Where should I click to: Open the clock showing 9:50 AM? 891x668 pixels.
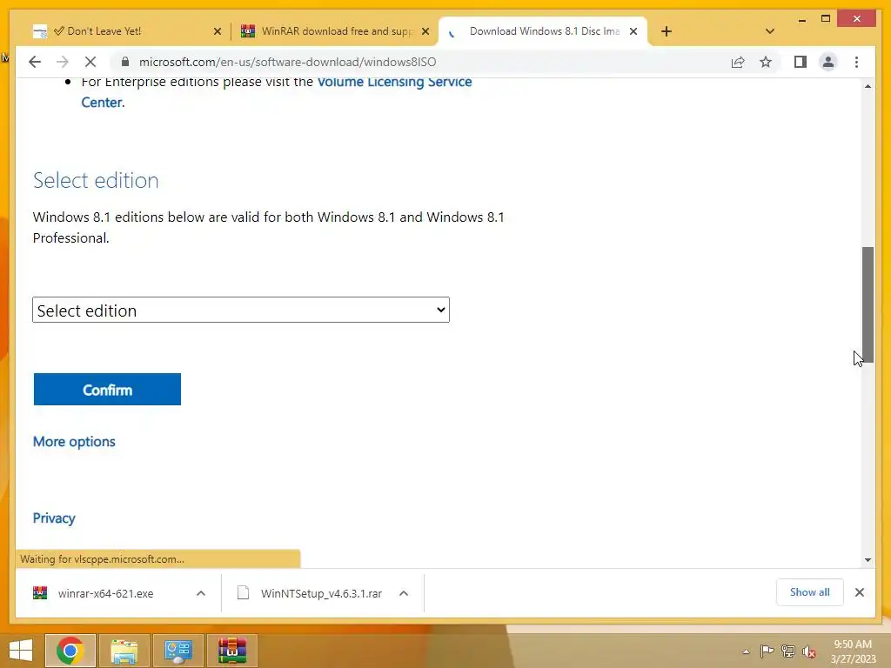pyautogui.click(x=853, y=651)
